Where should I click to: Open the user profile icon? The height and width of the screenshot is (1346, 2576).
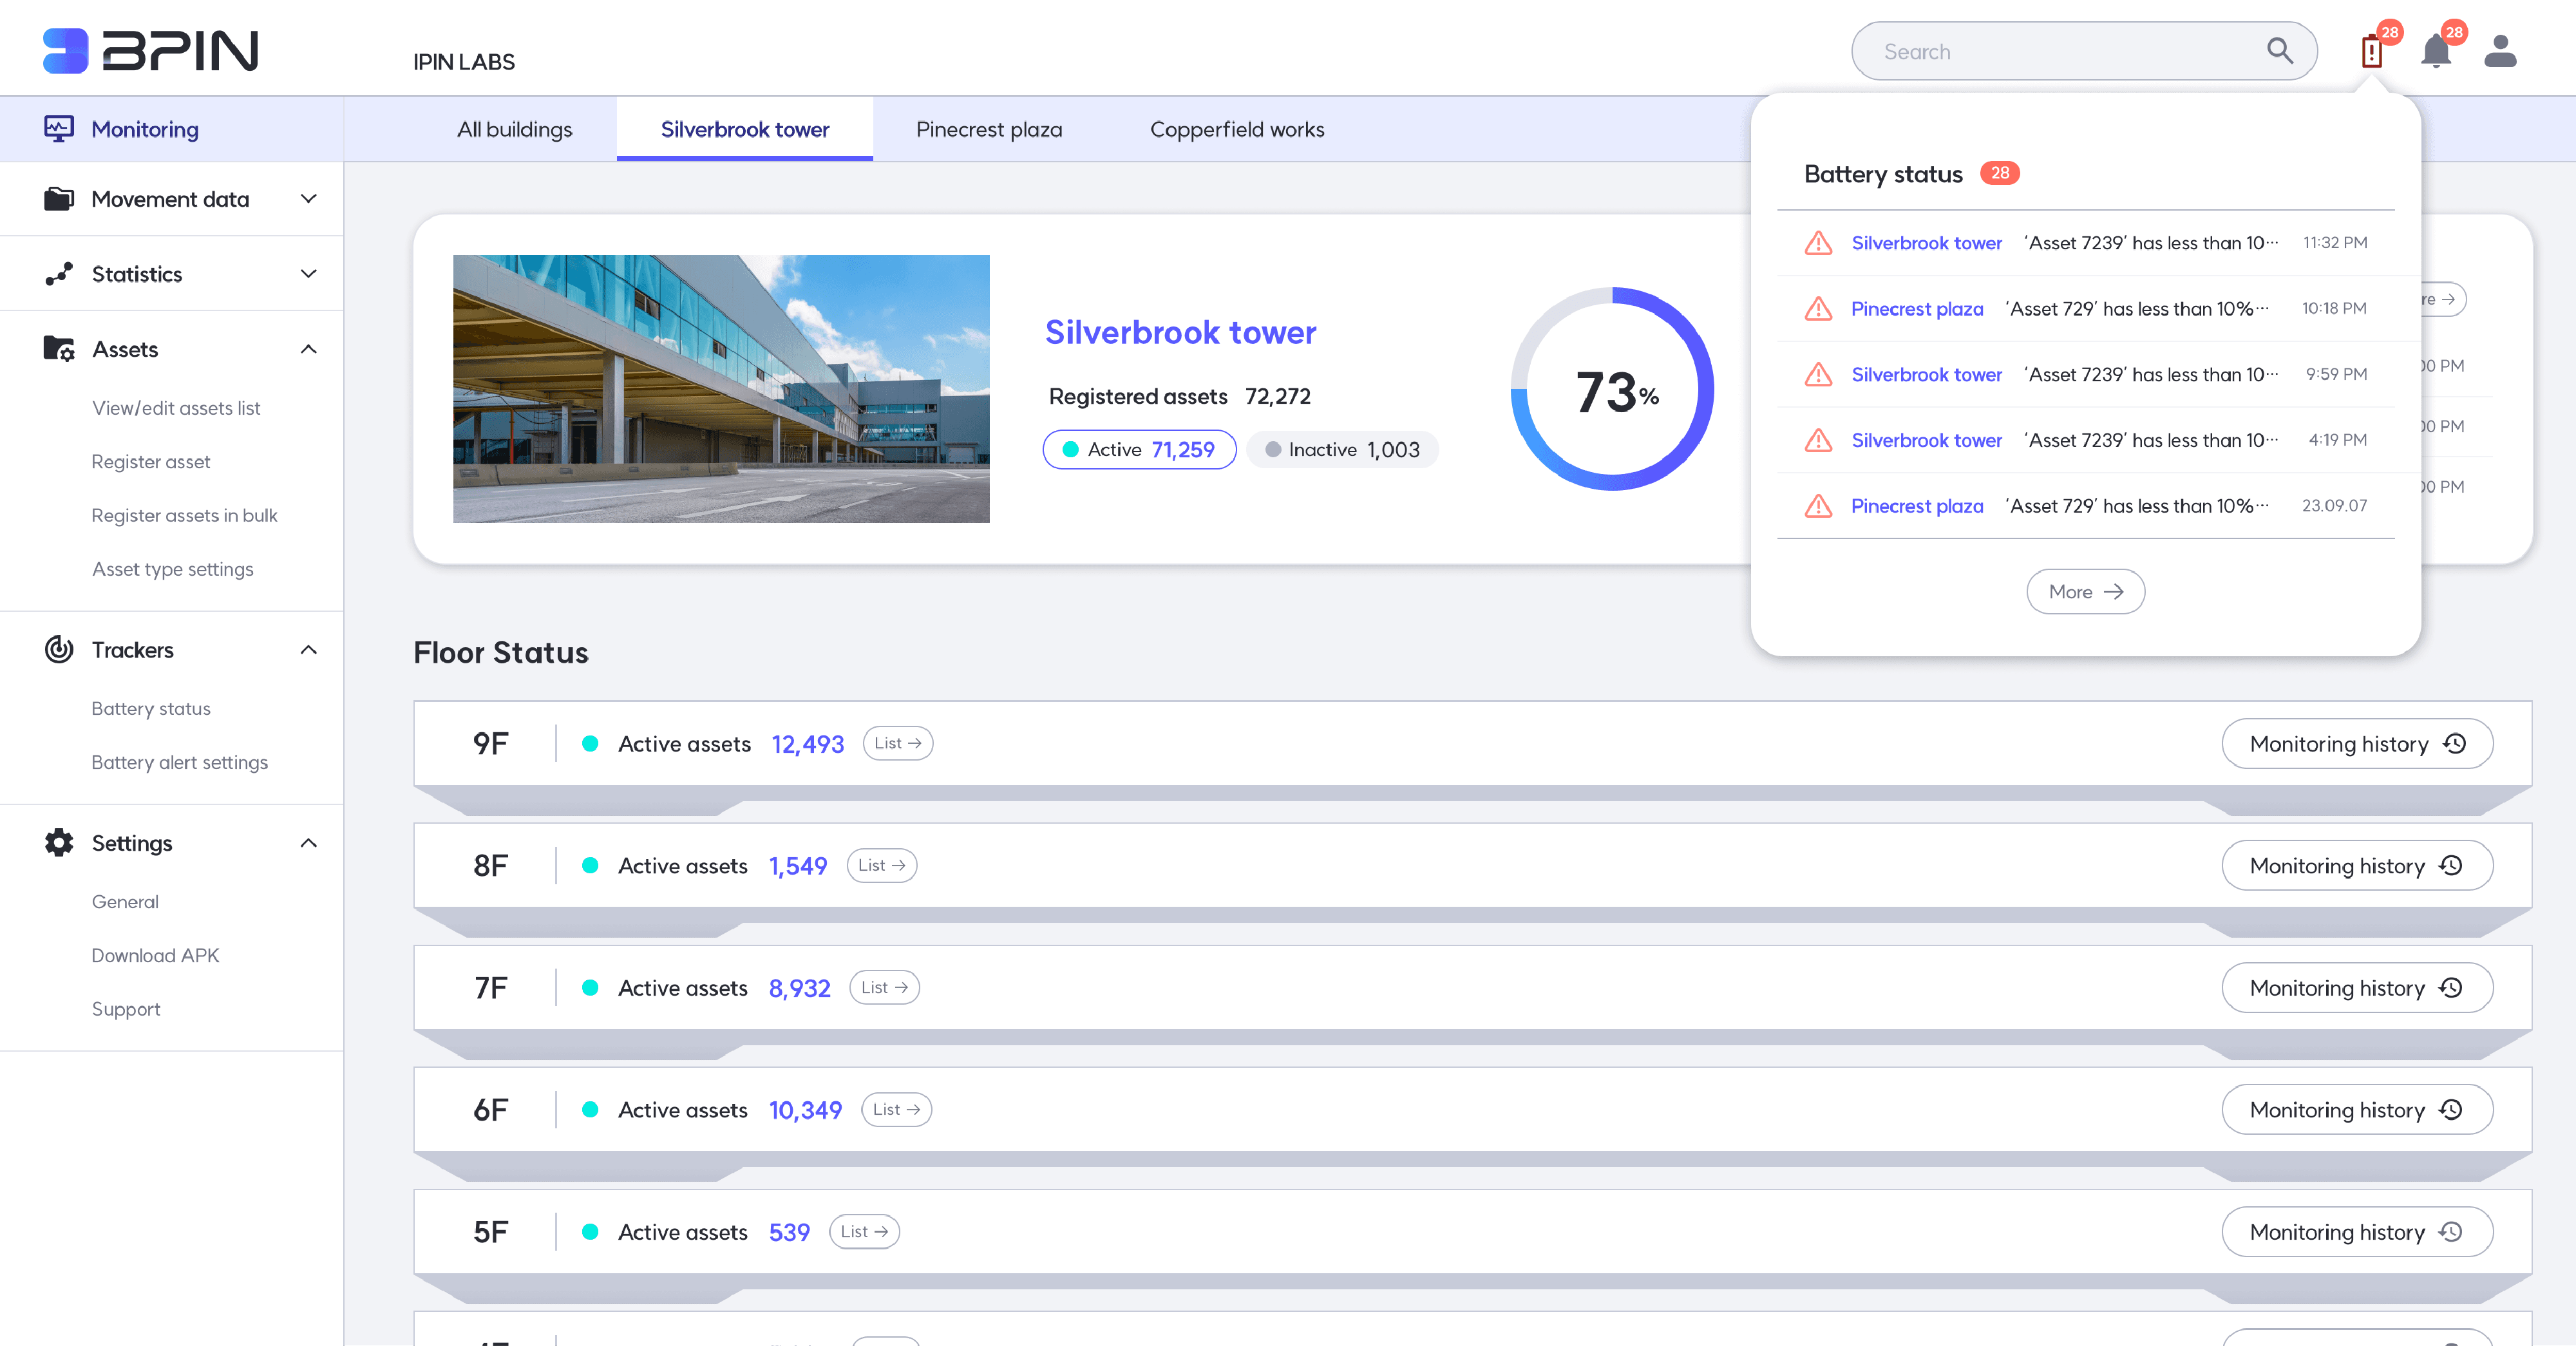pos(2500,51)
